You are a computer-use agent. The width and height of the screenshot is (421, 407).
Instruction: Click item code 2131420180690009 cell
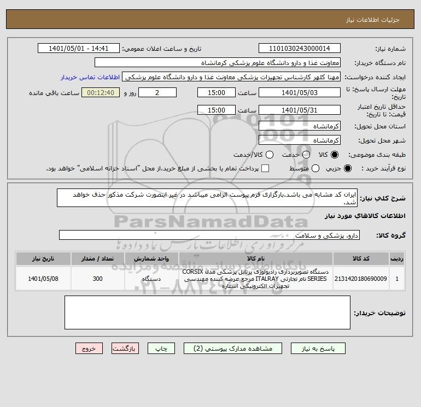[361, 279]
